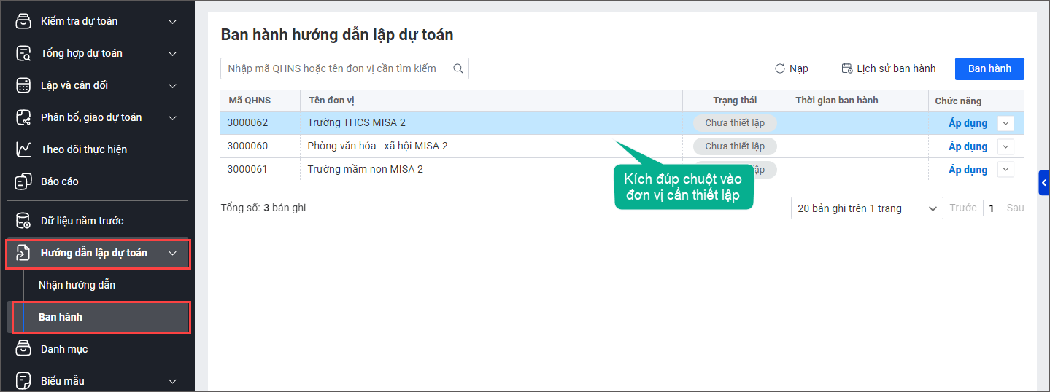Click the Lập và cân đối calculator icon
Image resolution: width=1050 pixels, height=392 pixels.
click(x=23, y=85)
